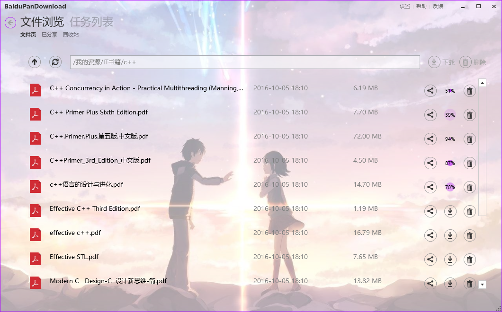Image resolution: width=502 pixels, height=312 pixels.
Task: Select Effective STL.pdf name
Action: coord(74,257)
